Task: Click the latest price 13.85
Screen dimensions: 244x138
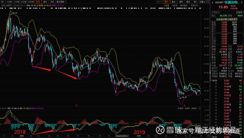Action: pyautogui.click(x=223, y=7)
